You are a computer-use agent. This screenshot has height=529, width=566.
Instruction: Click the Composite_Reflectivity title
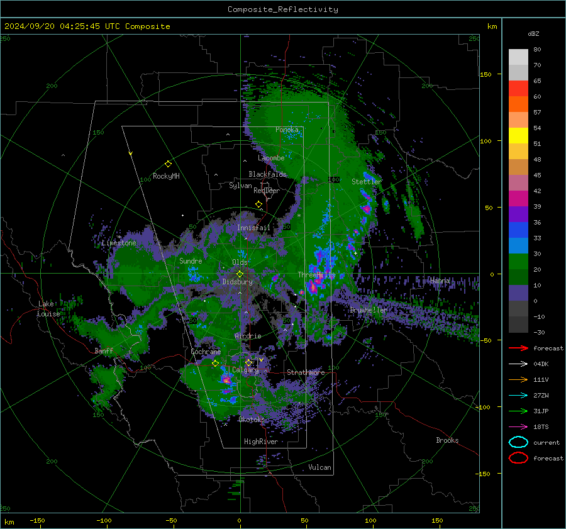pyautogui.click(x=283, y=9)
